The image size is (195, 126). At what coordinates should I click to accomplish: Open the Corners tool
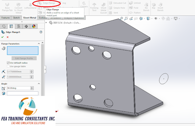point(84,5)
